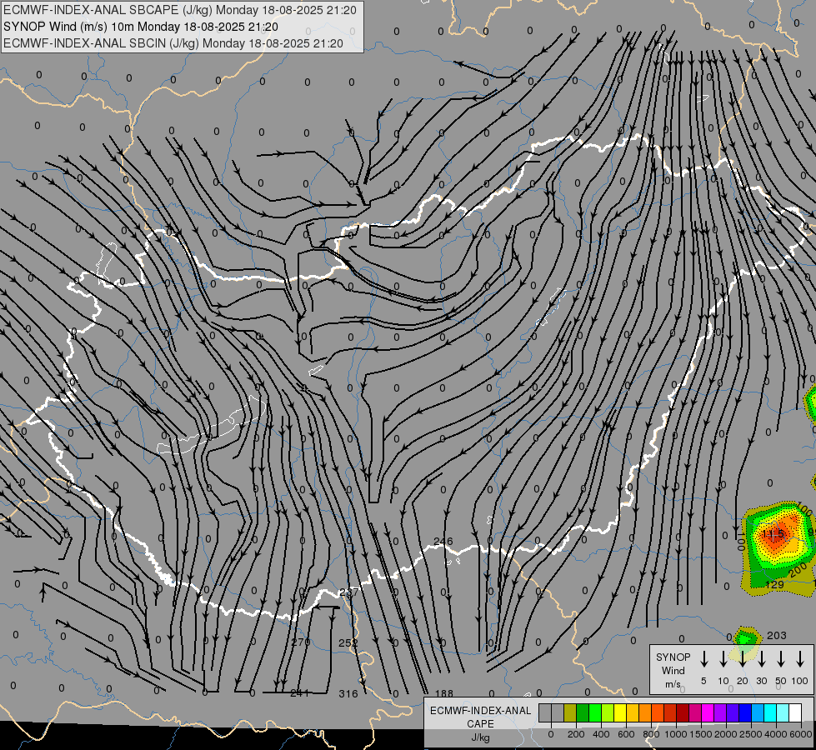Select the yellow-green swatch right after 400 tick
Viewport: 816px width, 750px height.
[608, 712]
